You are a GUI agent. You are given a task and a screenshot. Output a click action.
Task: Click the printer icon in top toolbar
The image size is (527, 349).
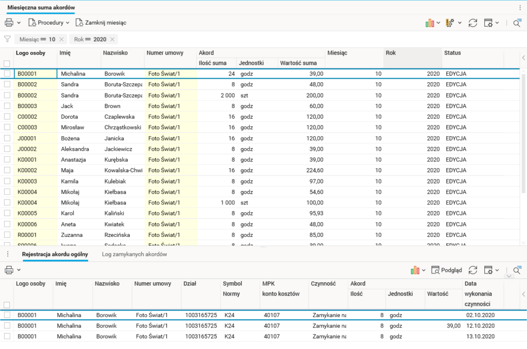pos(9,23)
